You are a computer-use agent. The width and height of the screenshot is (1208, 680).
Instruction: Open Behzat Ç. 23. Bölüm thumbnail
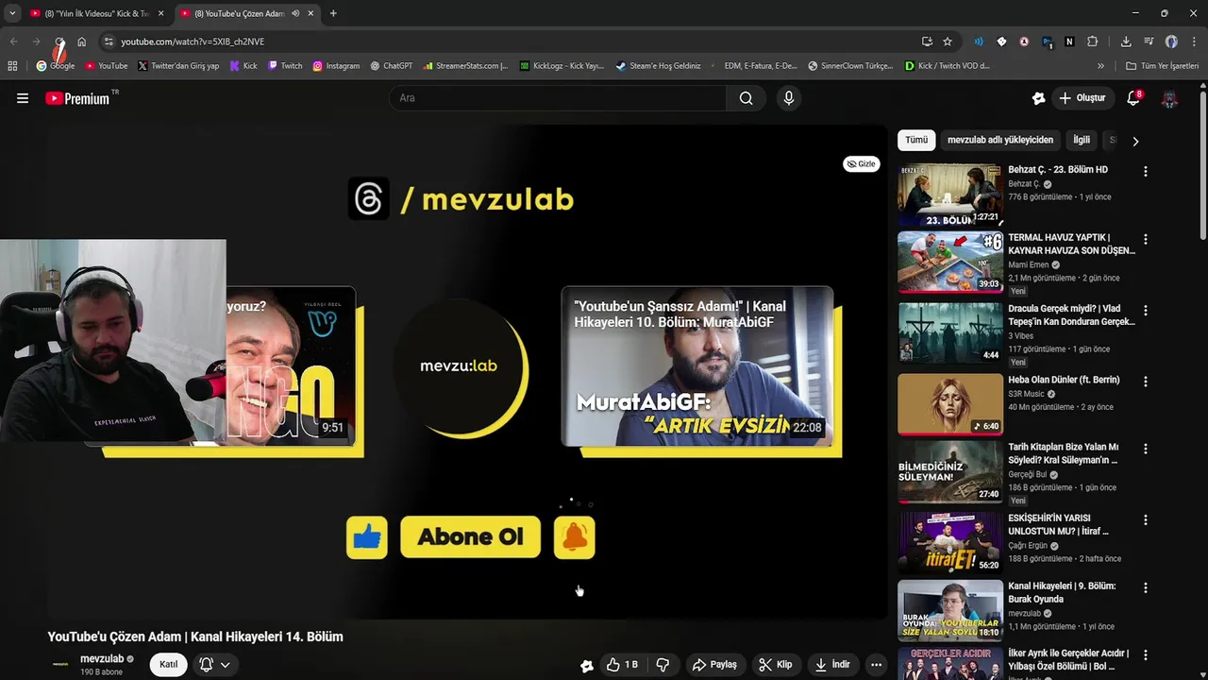tap(950, 195)
